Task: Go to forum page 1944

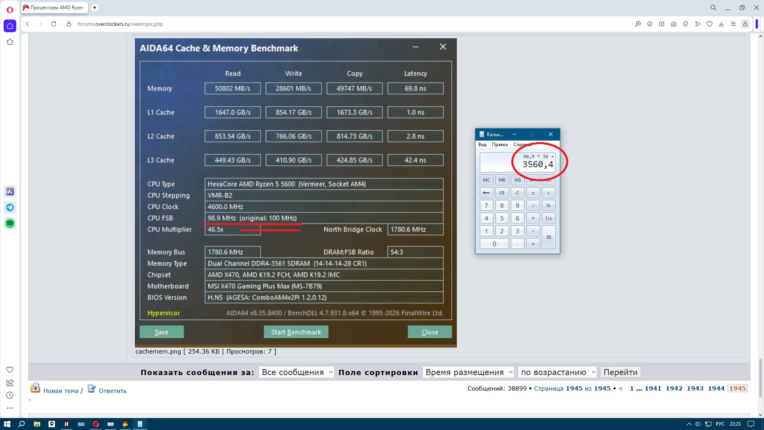Action: tap(716, 389)
